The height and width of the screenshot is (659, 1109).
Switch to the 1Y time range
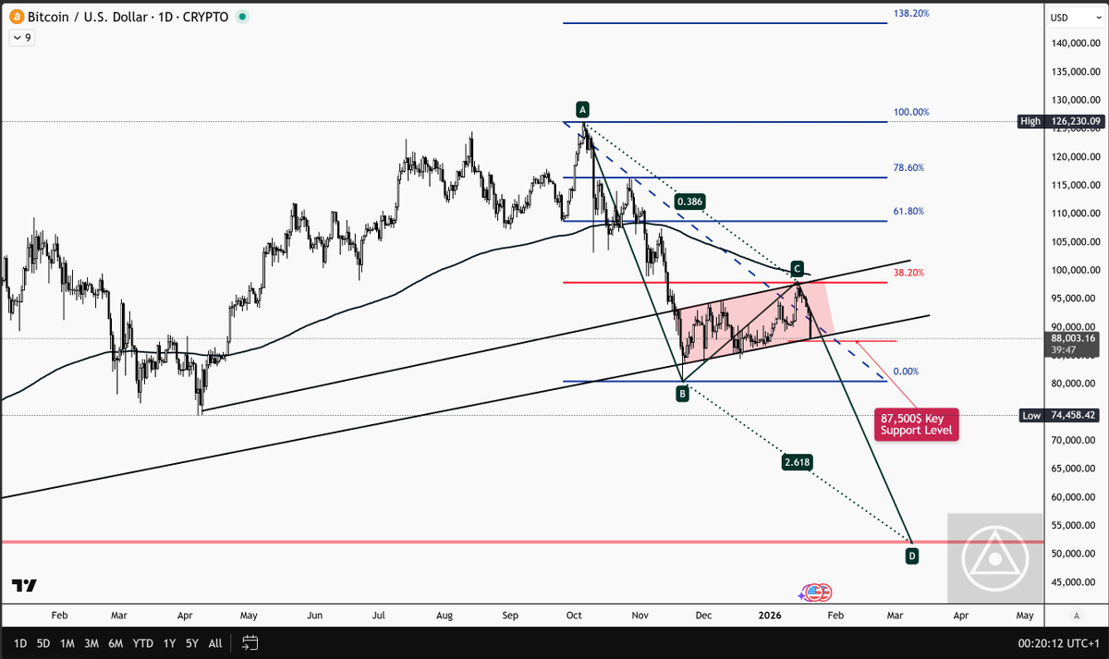[168, 641]
